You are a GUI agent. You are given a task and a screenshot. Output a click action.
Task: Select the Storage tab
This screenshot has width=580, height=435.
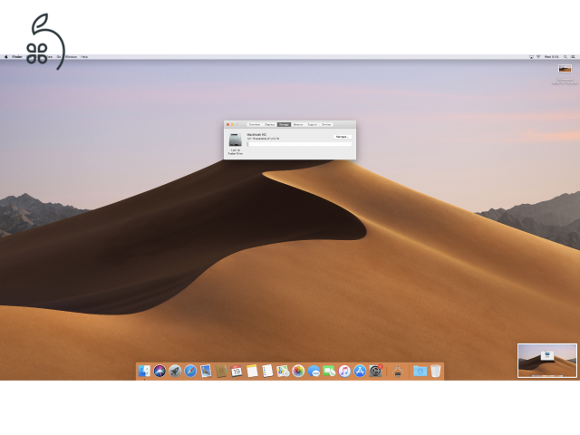(x=284, y=125)
